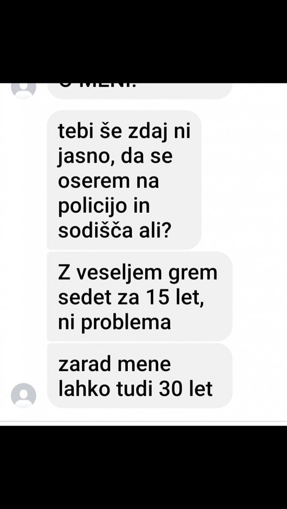Click the word 'policijo' in the message
The height and width of the screenshot is (509, 287).
(x=92, y=207)
